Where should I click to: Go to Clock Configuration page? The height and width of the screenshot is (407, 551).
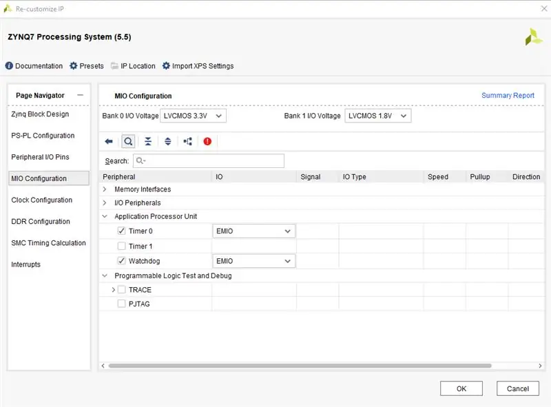pyautogui.click(x=41, y=200)
